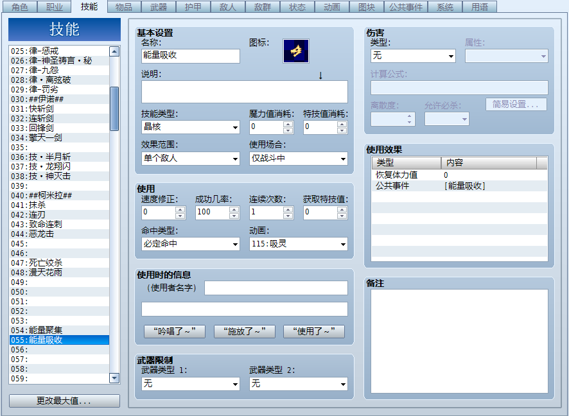
Task: Click the 更改最大值... button
Action: click(x=64, y=401)
